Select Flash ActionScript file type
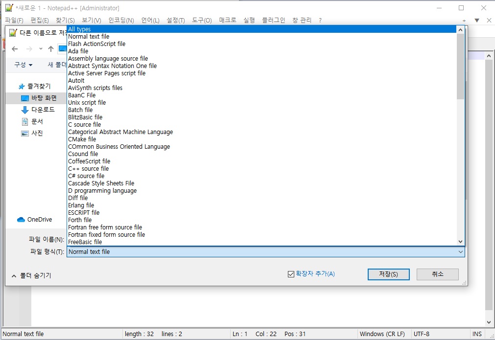 tap(262, 44)
